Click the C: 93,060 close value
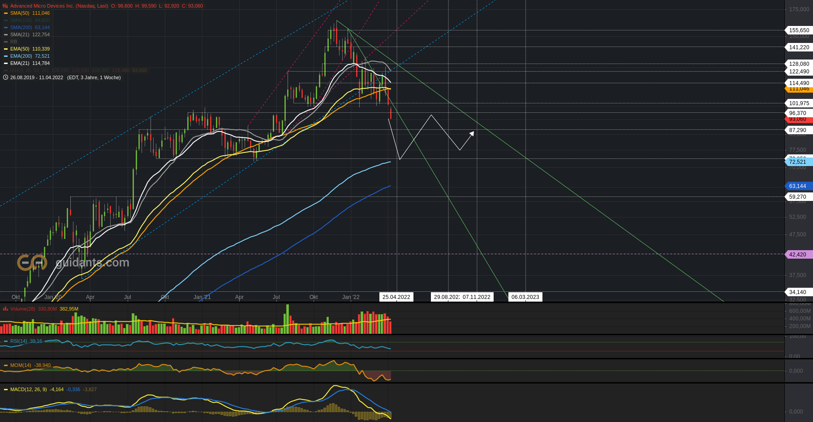The height and width of the screenshot is (422, 813). point(193,6)
